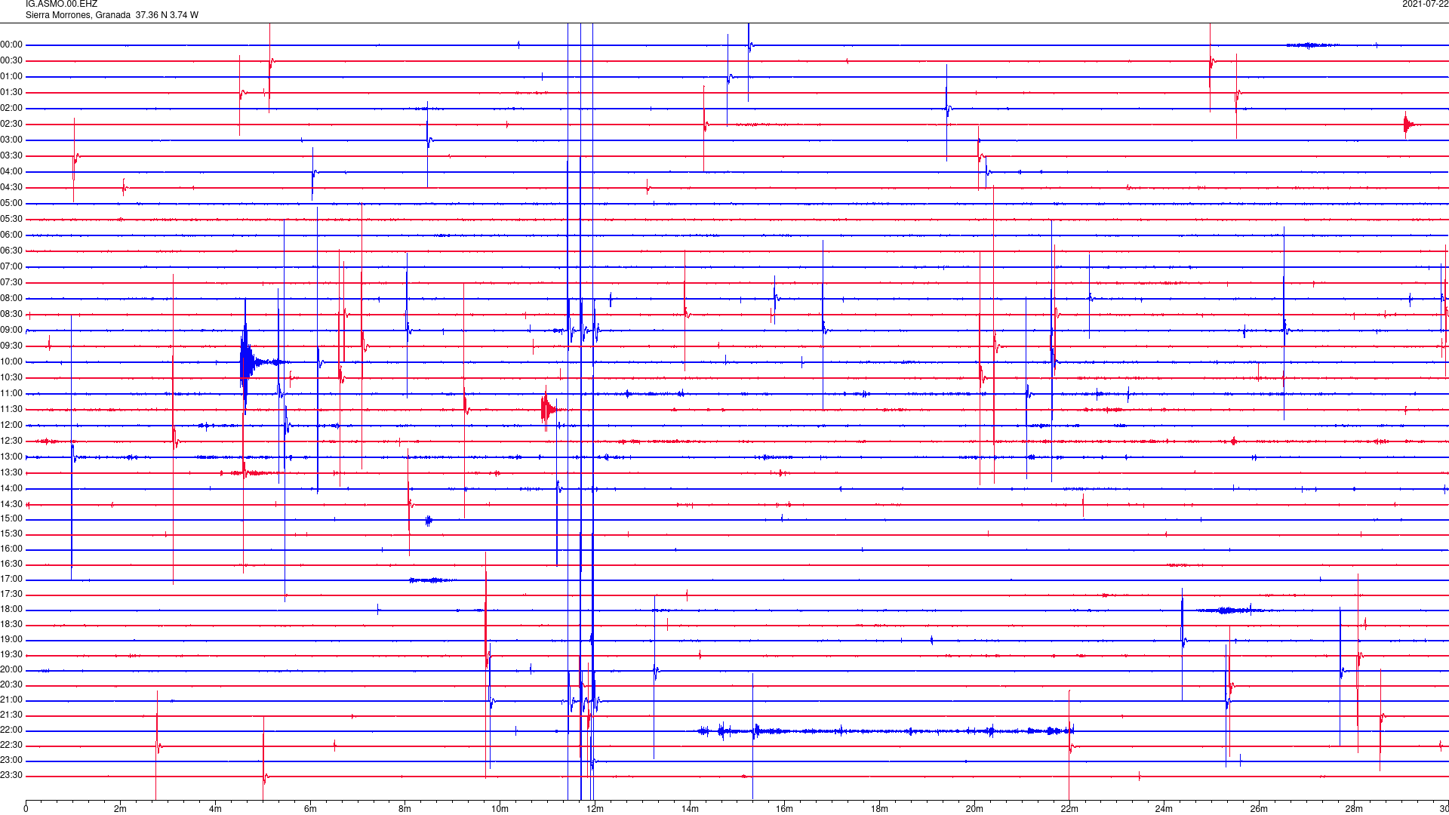This screenshot has height=815, width=1449.
Task: Select the 01:30 trace time label
Action: 11,93
